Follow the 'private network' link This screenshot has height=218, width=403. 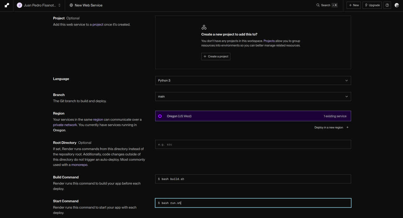click(65, 125)
